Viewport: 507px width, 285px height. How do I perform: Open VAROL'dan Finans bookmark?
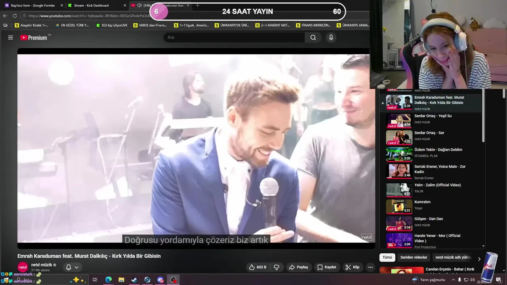150,25
